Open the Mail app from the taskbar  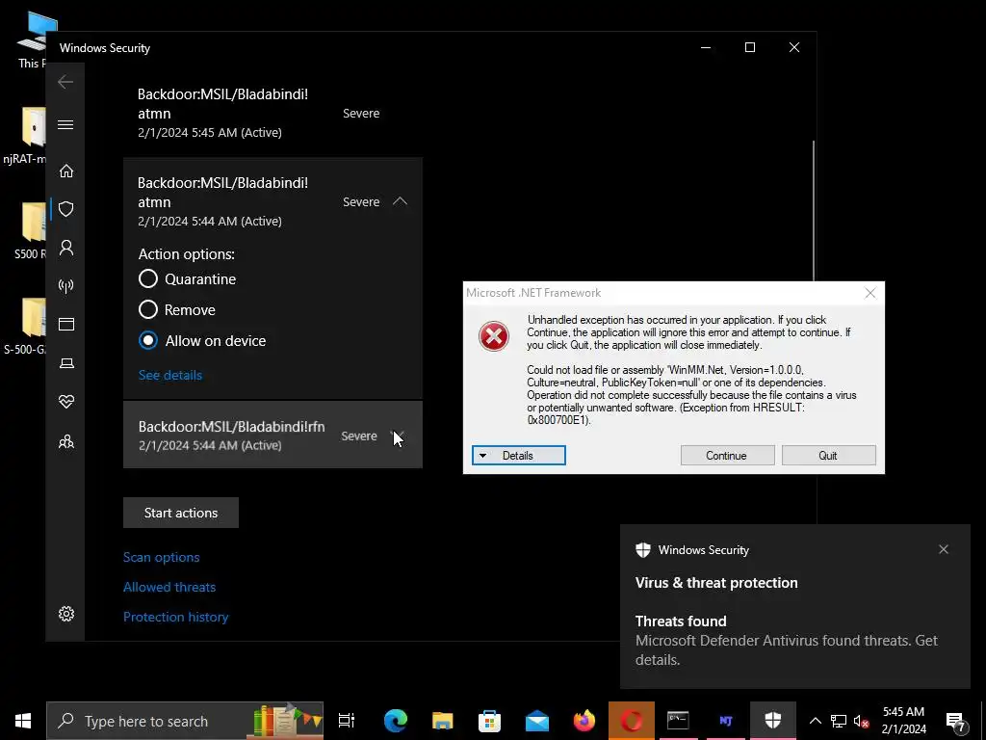pos(537,721)
